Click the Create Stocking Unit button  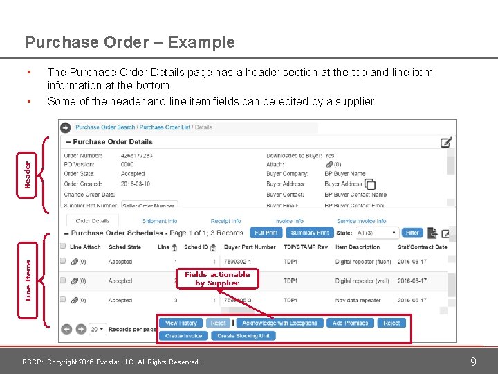243,336
